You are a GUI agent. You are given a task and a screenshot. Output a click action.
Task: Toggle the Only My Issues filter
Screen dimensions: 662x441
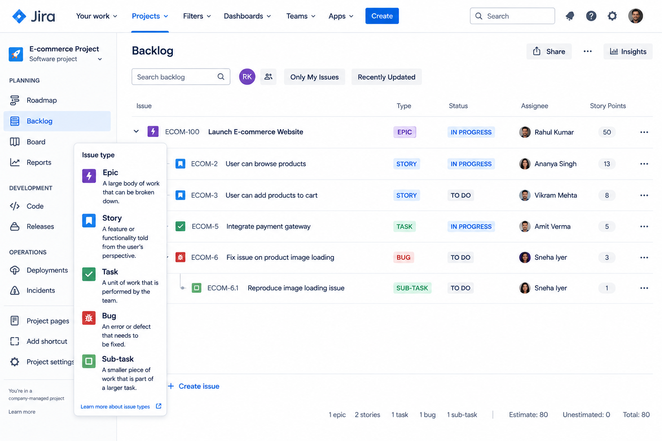click(x=314, y=77)
